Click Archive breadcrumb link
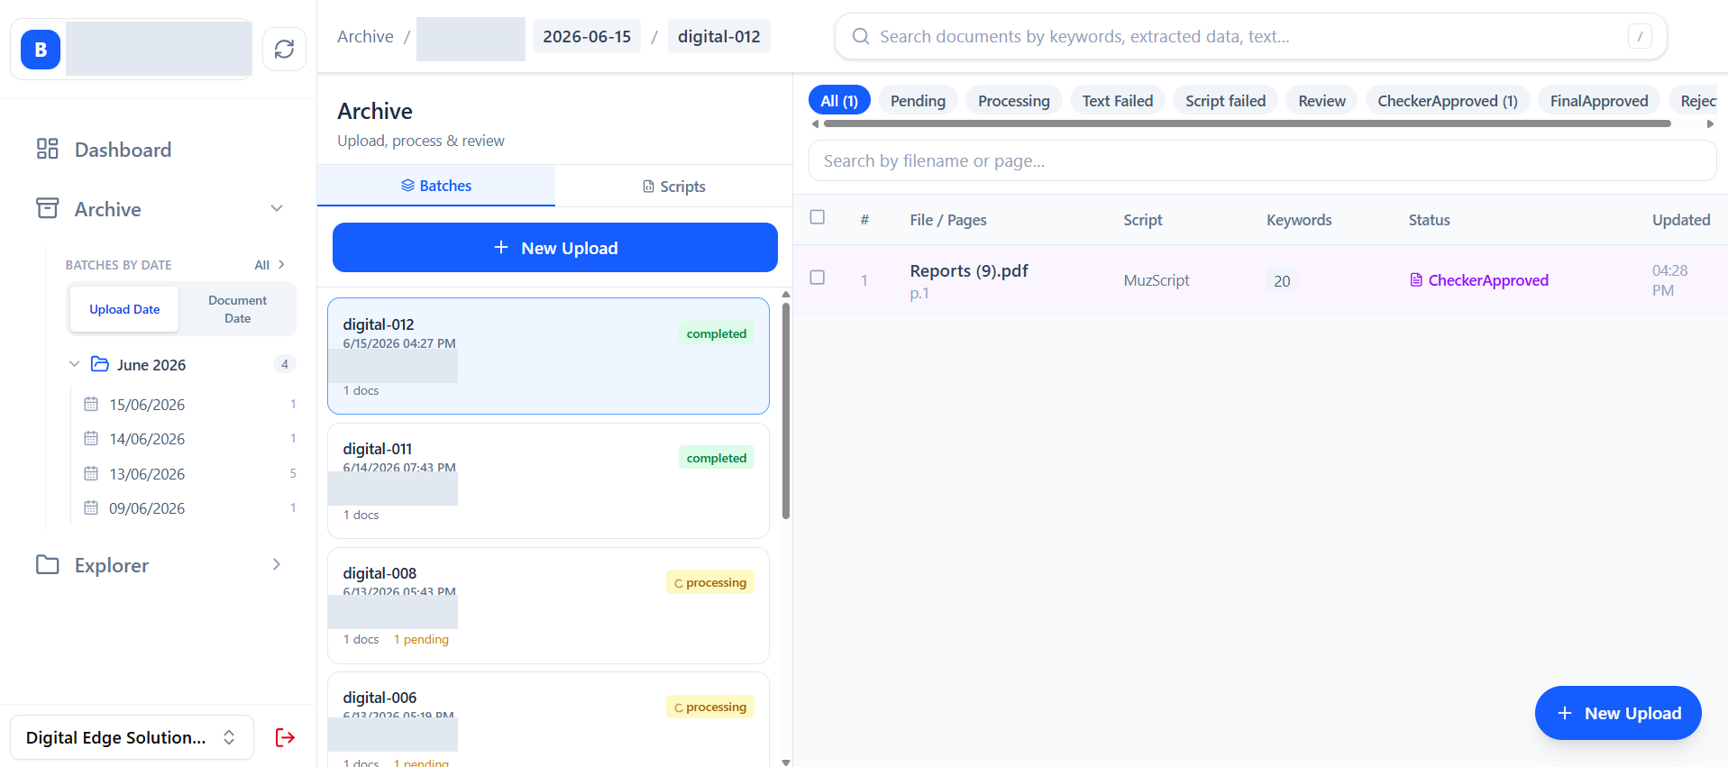This screenshot has height=767, width=1728. click(x=365, y=36)
